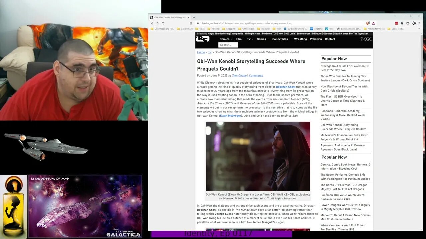The height and width of the screenshot is (239, 426).
Task: Expand the TV dropdown menu
Action: (x=250, y=39)
